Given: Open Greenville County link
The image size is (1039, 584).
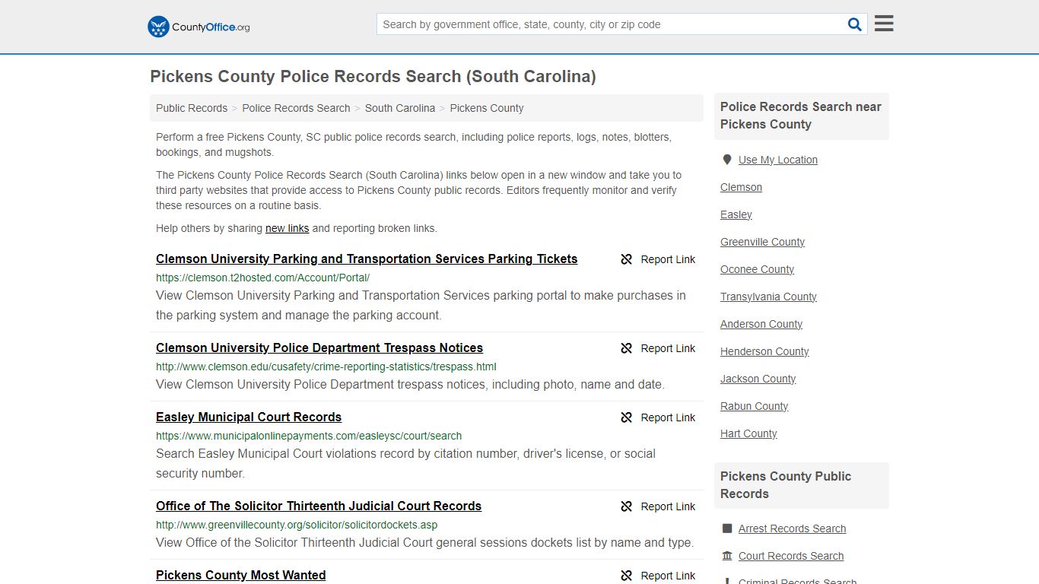Looking at the screenshot, I should tap(762, 242).
